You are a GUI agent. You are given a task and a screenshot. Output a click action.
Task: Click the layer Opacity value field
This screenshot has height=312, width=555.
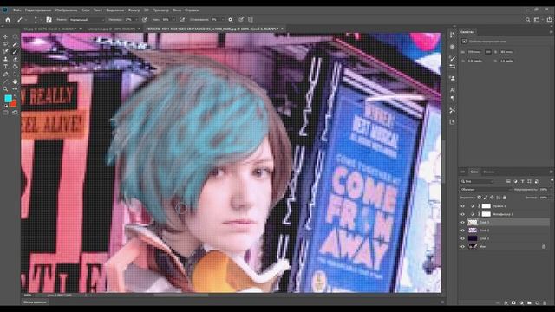point(544,190)
